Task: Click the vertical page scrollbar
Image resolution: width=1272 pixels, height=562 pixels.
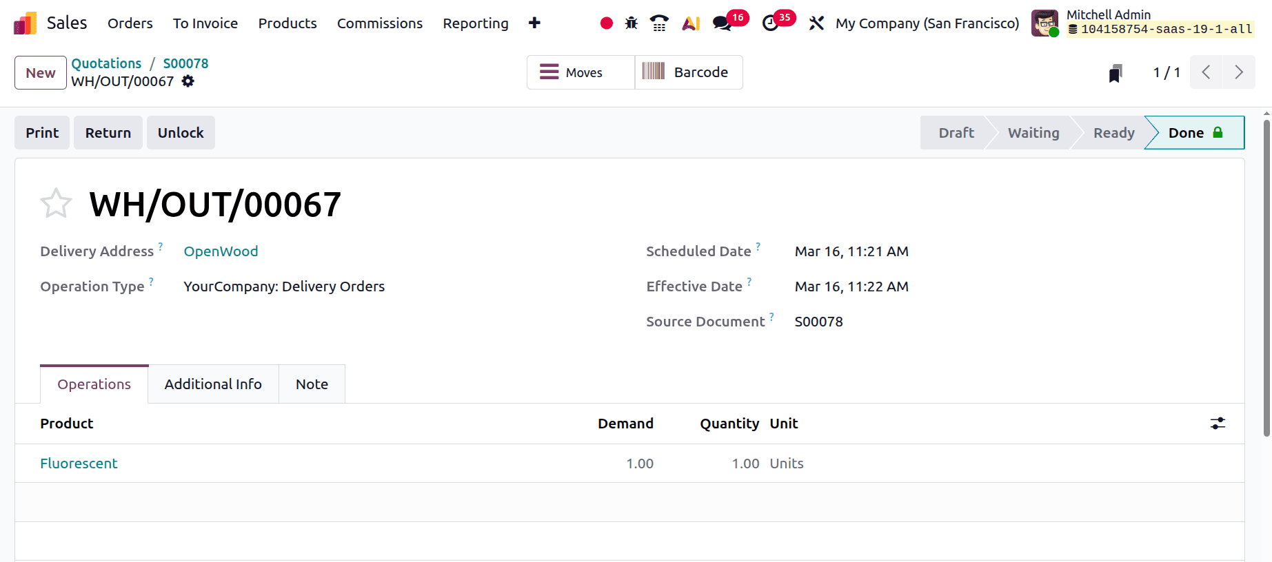Action: tap(1266, 278)
